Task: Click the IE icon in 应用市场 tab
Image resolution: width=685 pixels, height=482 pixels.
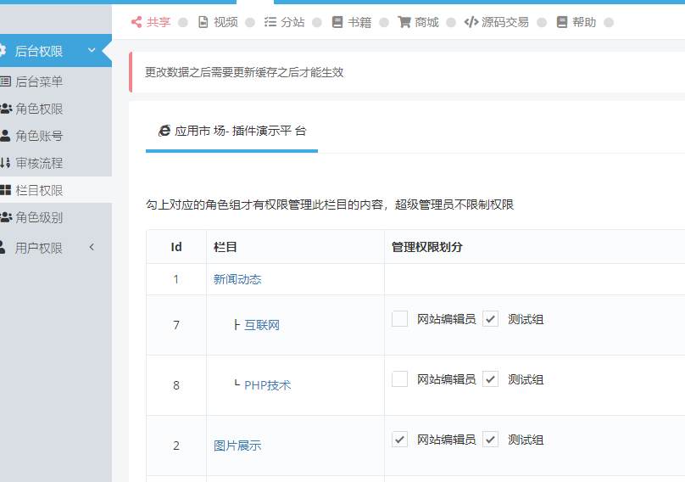Action: point(164,131)
